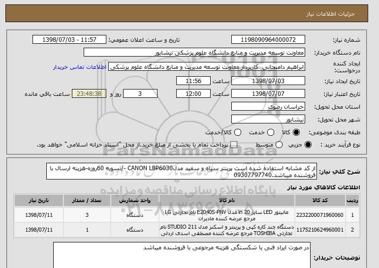379x268 pixels.
Task: Click the general need description text box
Action: click(182, 171)
